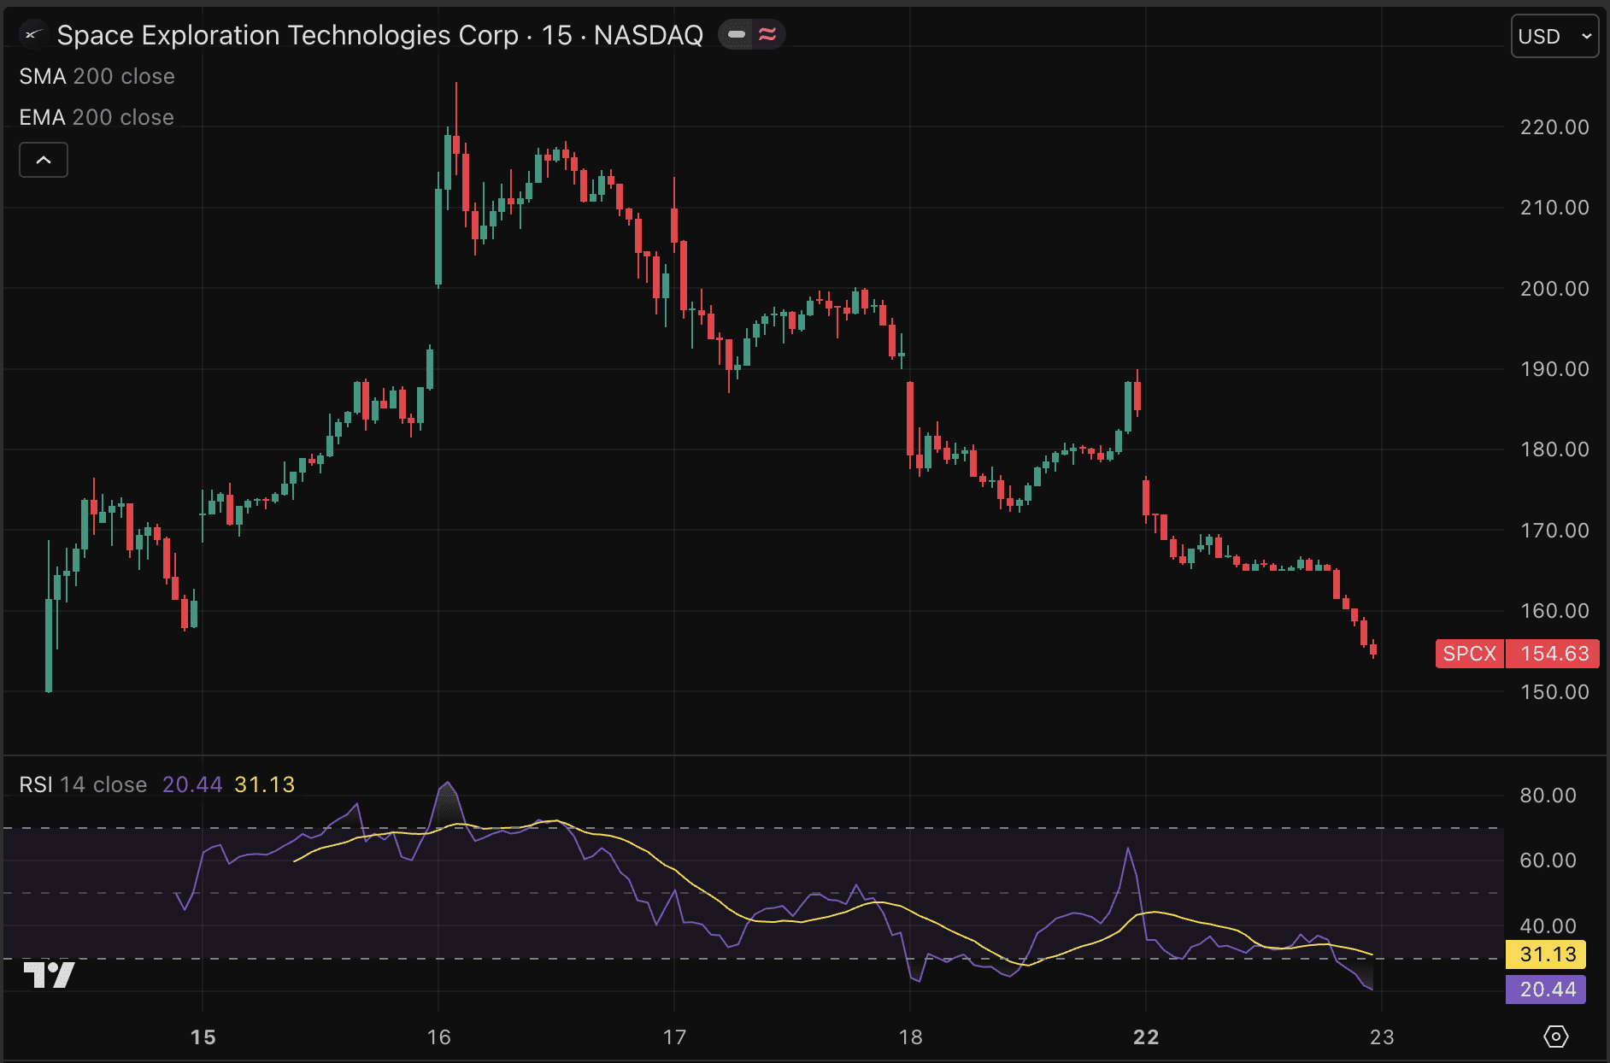Click the 200.00 price axis label

coord(1554,289)
